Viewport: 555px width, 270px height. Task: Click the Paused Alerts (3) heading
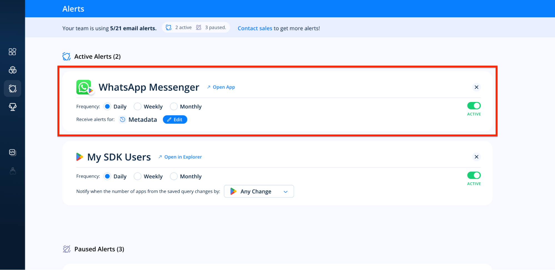pos(99,249)
